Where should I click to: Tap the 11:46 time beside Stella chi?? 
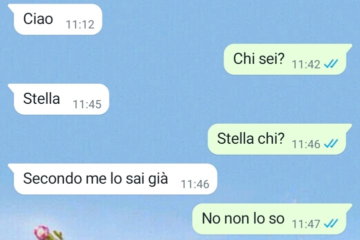(x=306, y=144)
